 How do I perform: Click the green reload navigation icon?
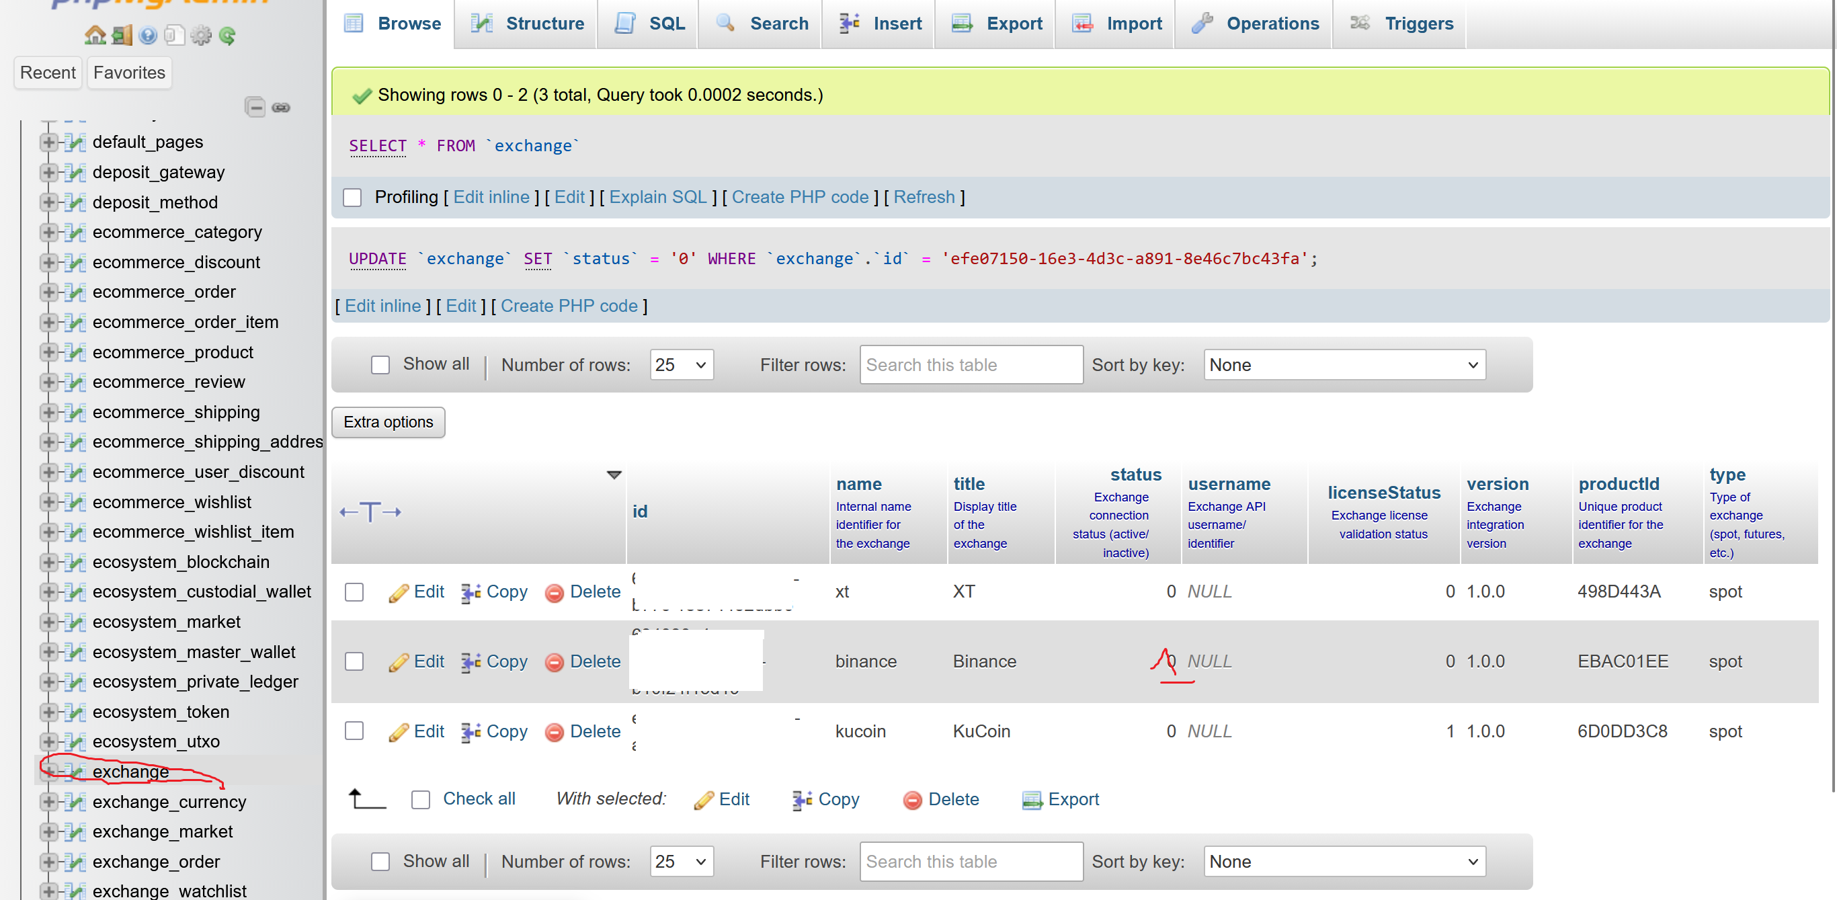[x=227, y=35]
